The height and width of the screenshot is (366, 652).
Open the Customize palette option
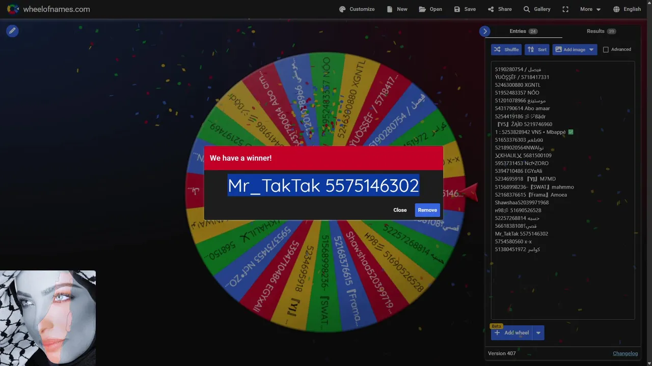click(x=357, y=9)
